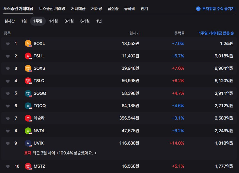
Task: Click the SOXS inverse 3x logo icon
Action: 28,68
